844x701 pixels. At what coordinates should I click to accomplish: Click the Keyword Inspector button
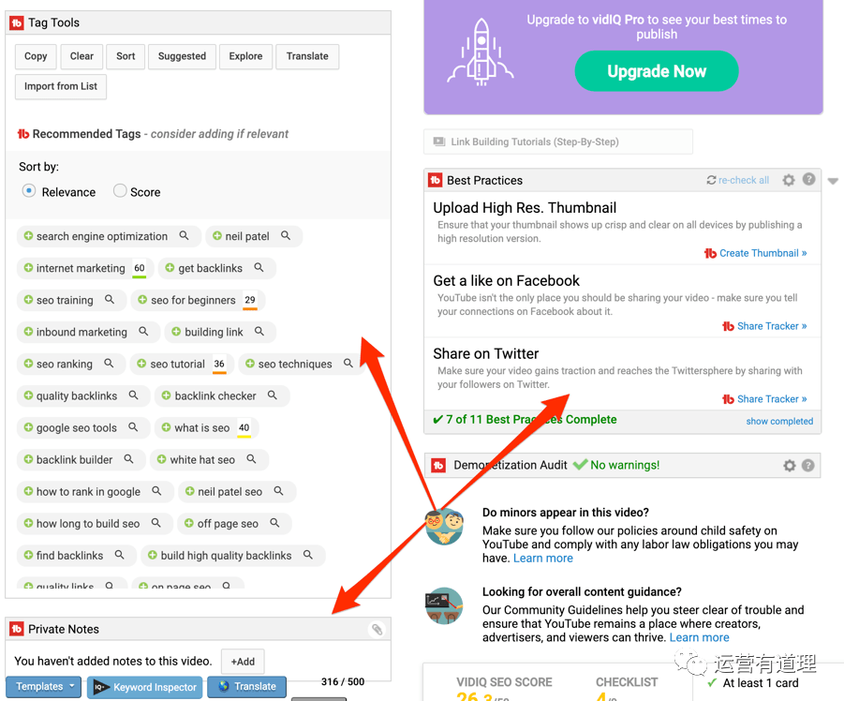[x=145, y=687]
